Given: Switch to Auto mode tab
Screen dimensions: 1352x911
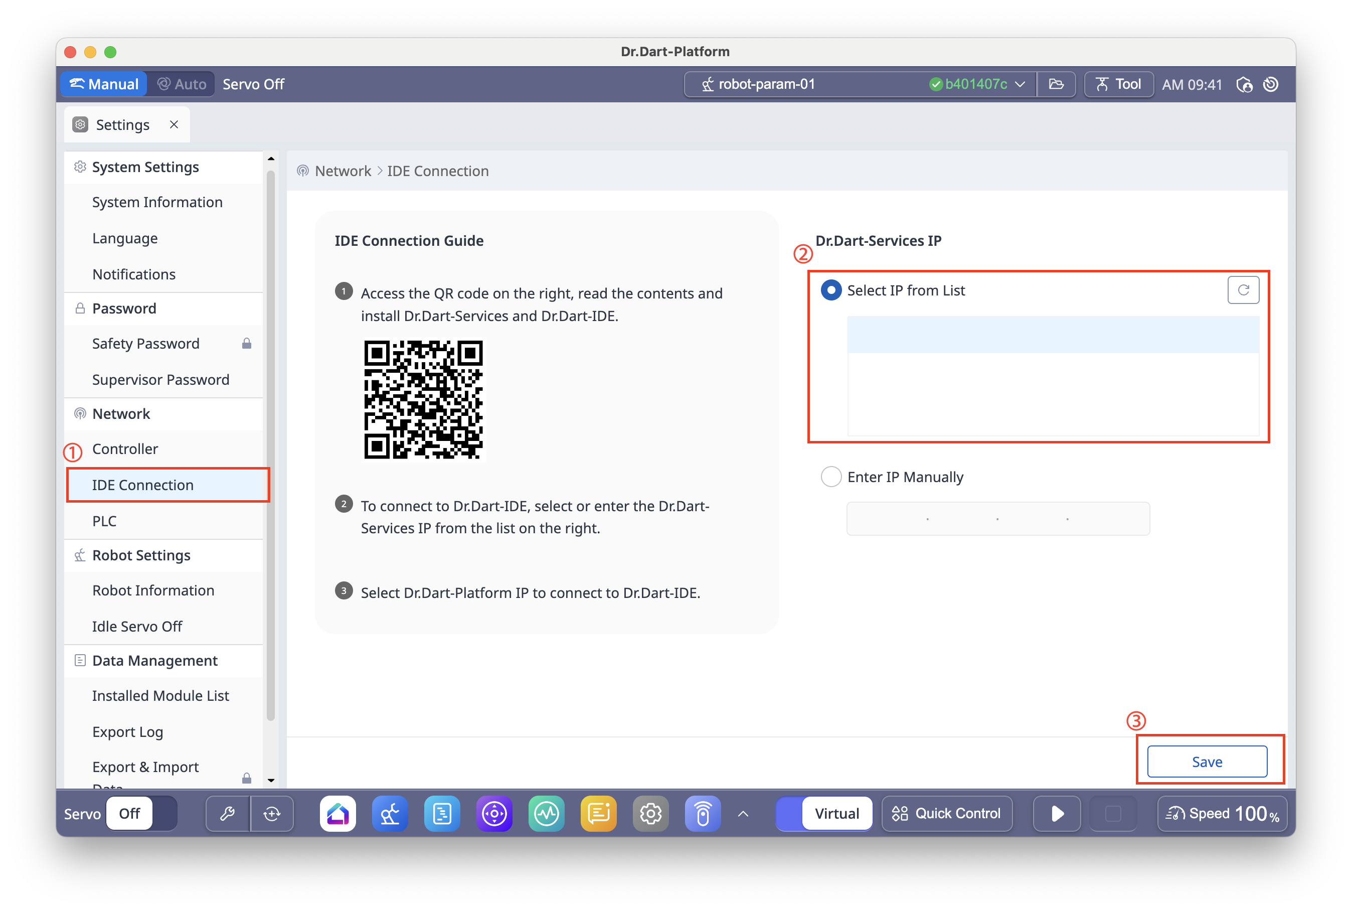Looking at the screenshot, I should pyautogui.click(x=182, y=84).
